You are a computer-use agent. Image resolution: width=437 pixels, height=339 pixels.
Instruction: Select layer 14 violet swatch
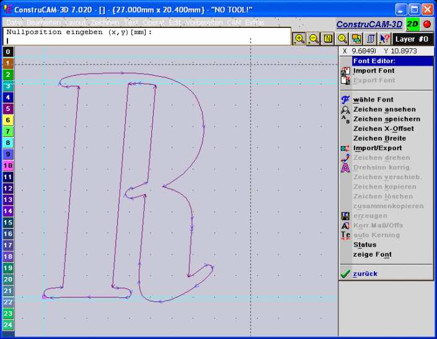click(8, 211)
